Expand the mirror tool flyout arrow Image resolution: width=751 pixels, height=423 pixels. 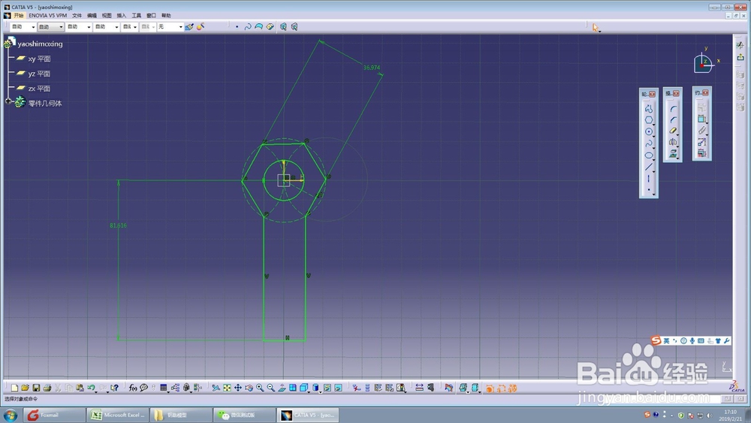pos(677,146)
